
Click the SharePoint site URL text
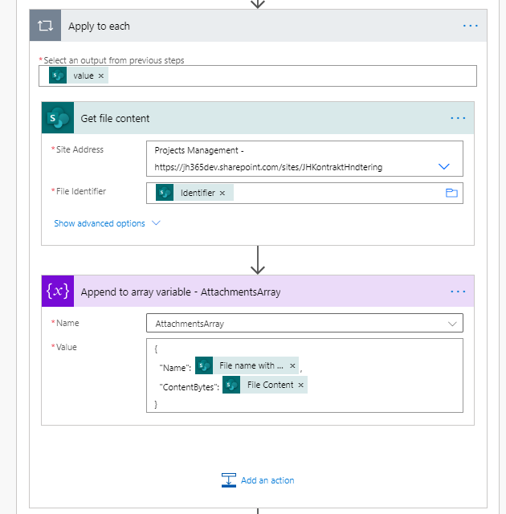coord(268,167)
